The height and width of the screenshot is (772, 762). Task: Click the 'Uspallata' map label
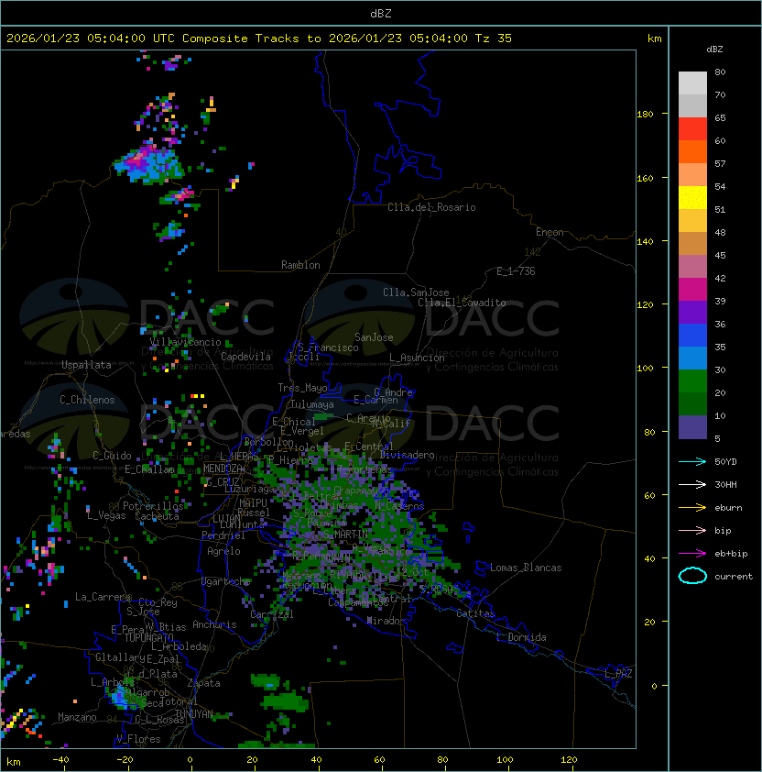click(86, 365)
